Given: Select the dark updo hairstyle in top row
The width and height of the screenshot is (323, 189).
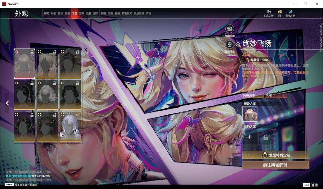Looking at the screenshot, I should coord(70,64).
